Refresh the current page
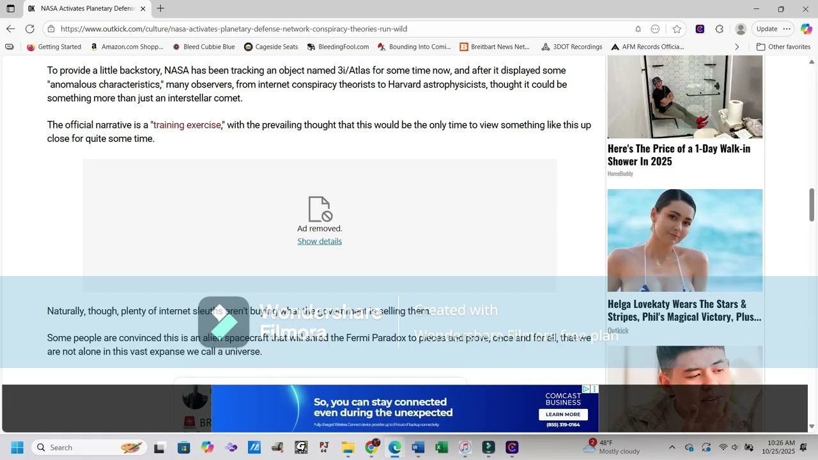818x460 pixels. coord(29,29)
